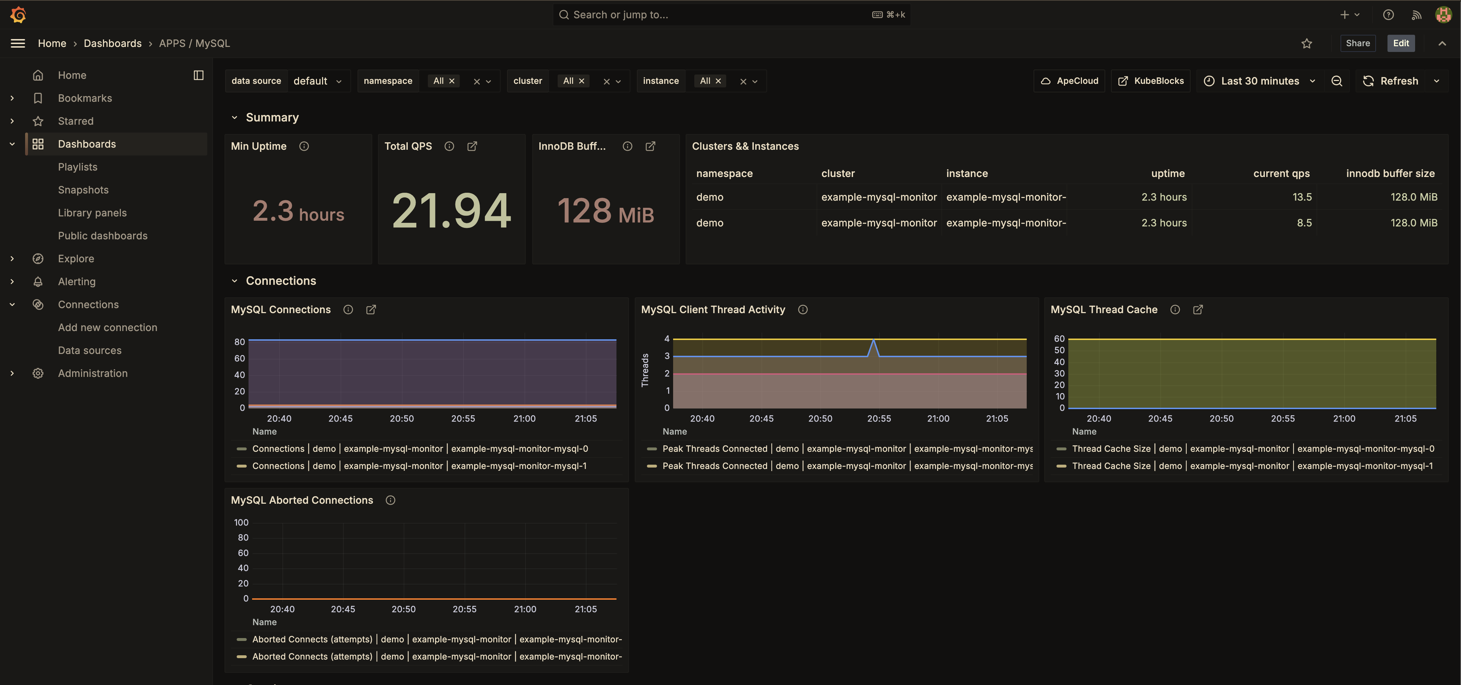This screenshot has width=1461, height=685.
Task: Clear the namespace filter value
Action: 476,82
